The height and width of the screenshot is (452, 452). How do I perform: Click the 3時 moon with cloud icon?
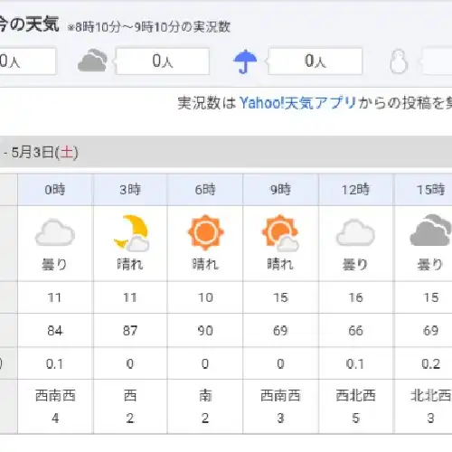click(132, 233)
